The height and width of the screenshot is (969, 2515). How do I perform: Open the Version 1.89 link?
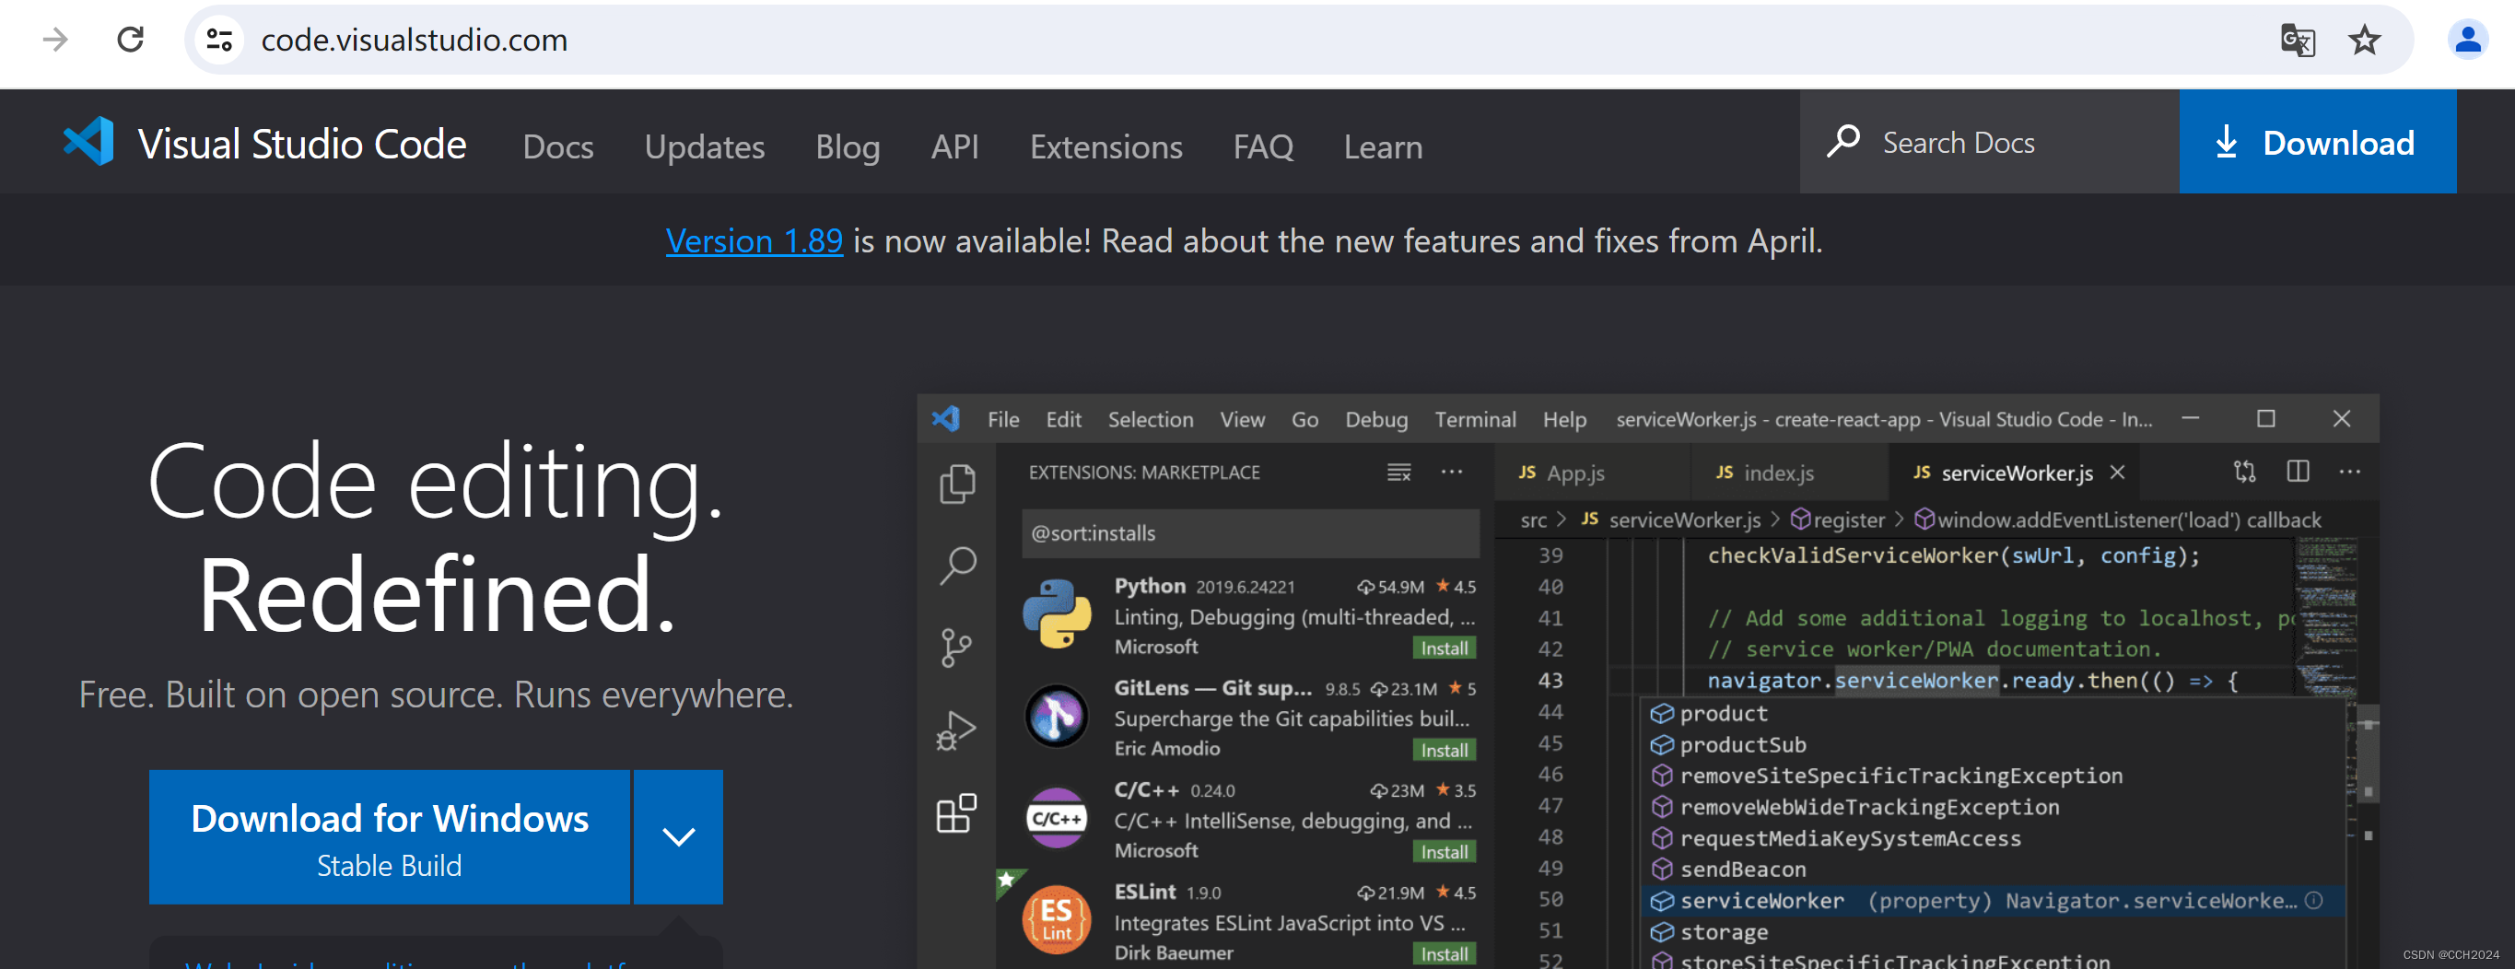[754, 240]
